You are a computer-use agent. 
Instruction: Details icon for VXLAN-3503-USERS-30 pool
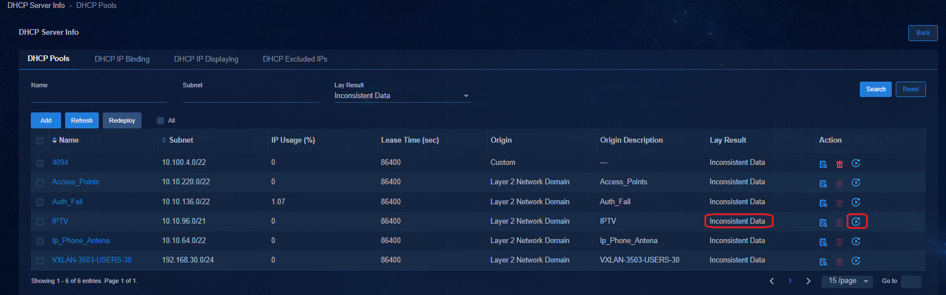[x=823, y=262]
